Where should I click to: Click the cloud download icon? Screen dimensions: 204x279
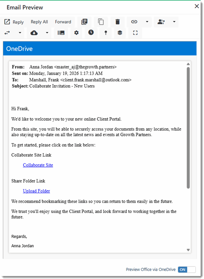pos(34,33)
